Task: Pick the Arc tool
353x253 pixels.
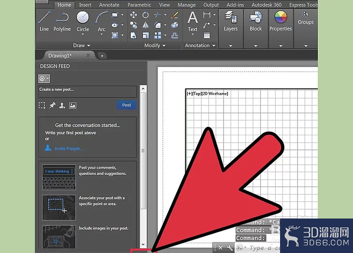Action: point(101,21)
